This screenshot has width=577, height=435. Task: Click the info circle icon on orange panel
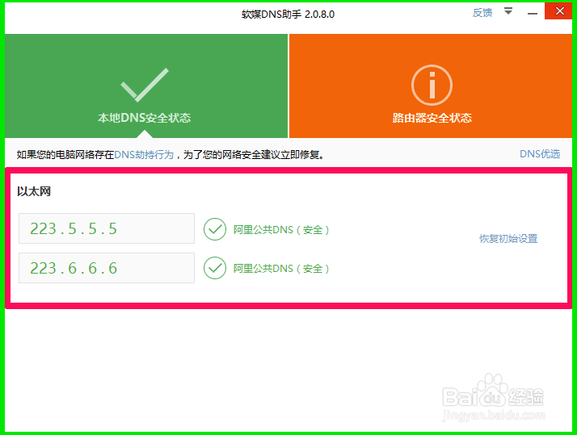pos(432,86)
